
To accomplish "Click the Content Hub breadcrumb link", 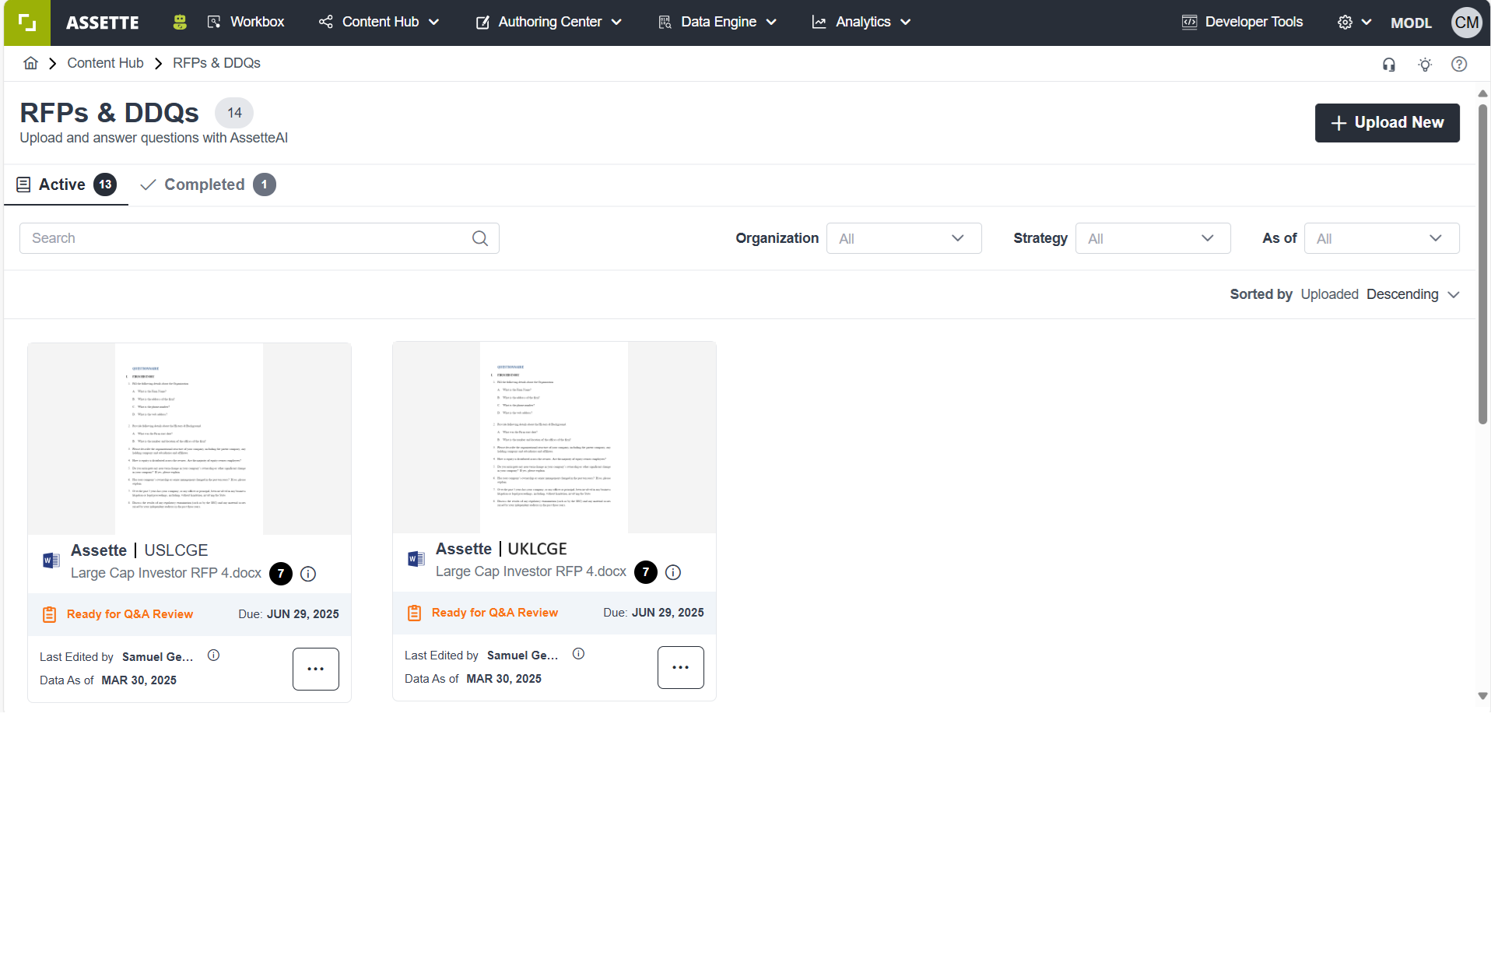I will tap(105, 63).
